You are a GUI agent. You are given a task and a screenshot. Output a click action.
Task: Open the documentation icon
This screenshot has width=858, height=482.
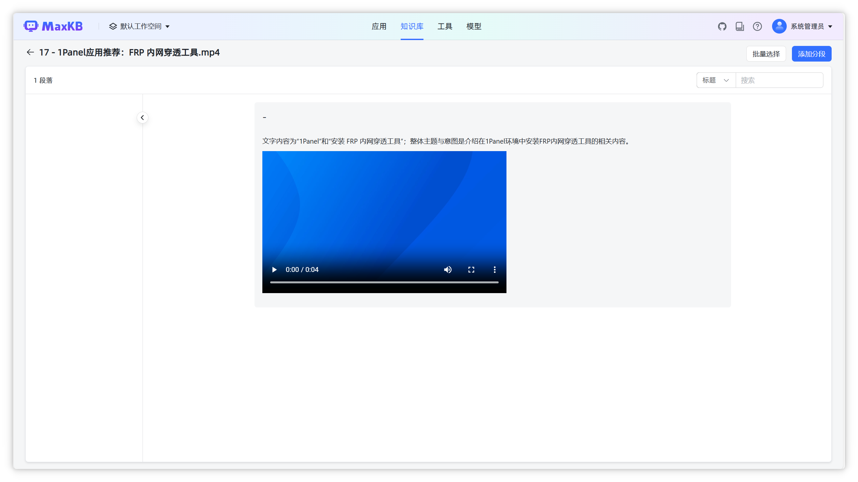click(740, 26)
